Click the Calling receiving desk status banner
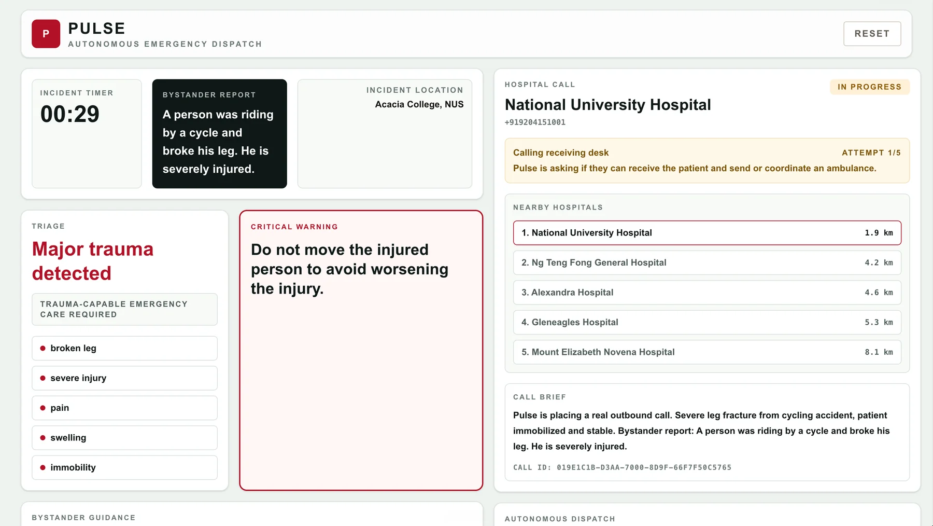 (x=707, y=160)
